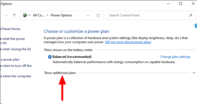Click the Power Options battery icon in address bar
197x104 pixels.
(25, 15)
